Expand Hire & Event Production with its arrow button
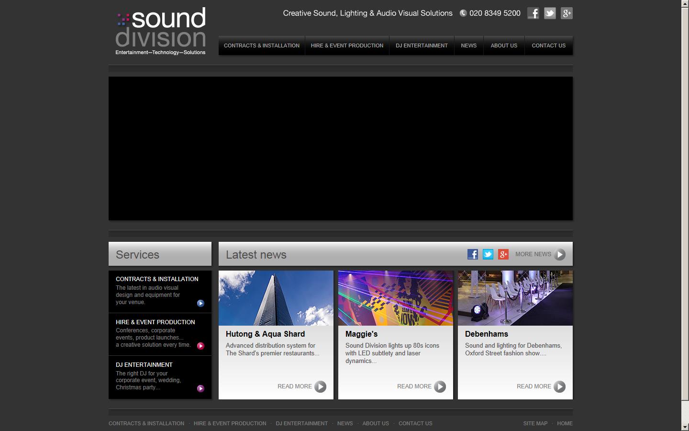 [200, 345]
